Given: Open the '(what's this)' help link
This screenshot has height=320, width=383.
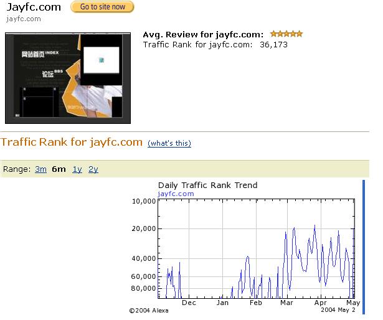Looking at the screenshot, I should click(169, 143).
